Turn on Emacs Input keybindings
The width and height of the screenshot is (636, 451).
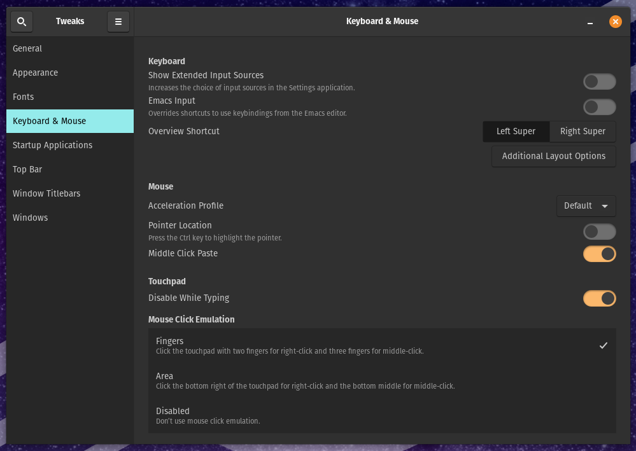(599, 107)
